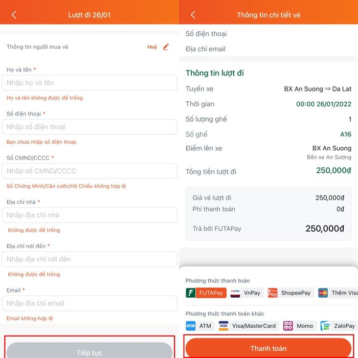
Task: Focus the Số điện thoại input field
Action: pos(89,127)
